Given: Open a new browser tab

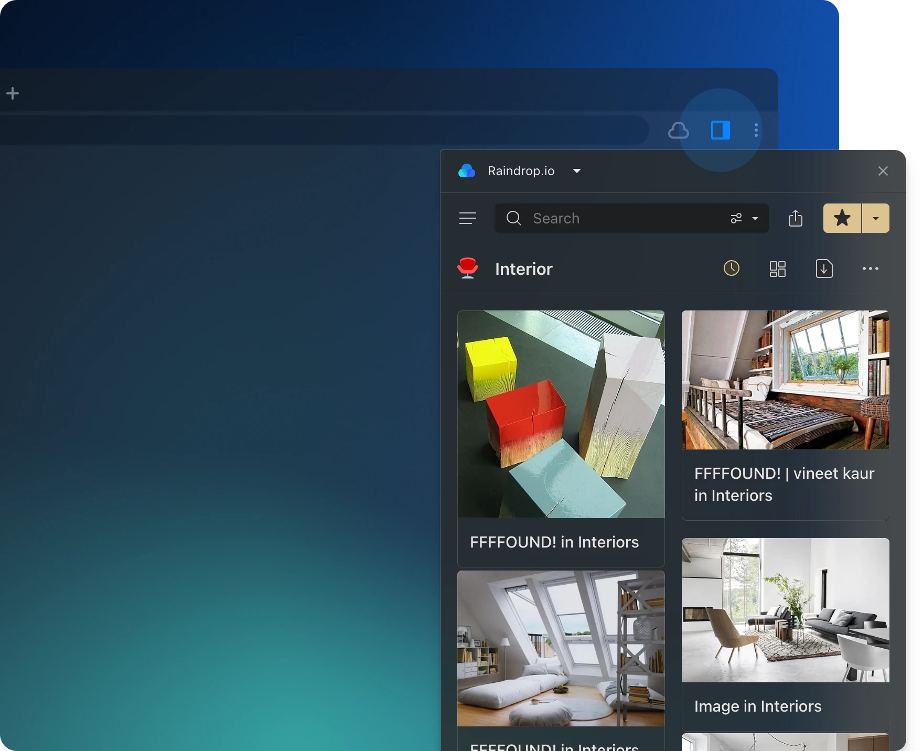Looking at the screenshot, I should (13, 93).
